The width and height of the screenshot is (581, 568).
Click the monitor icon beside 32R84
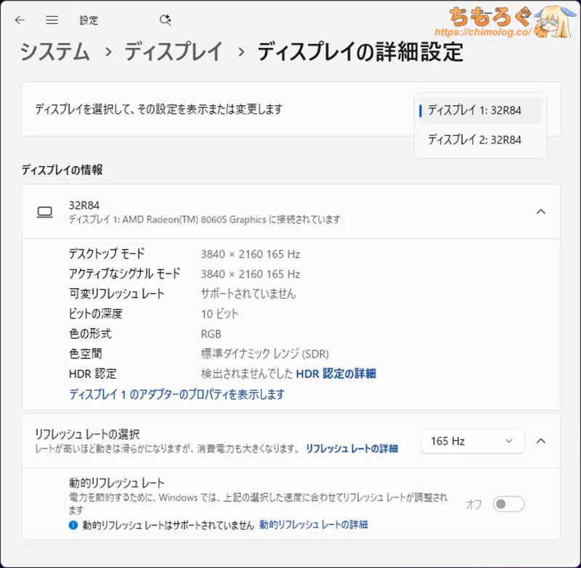coord(45,212)
